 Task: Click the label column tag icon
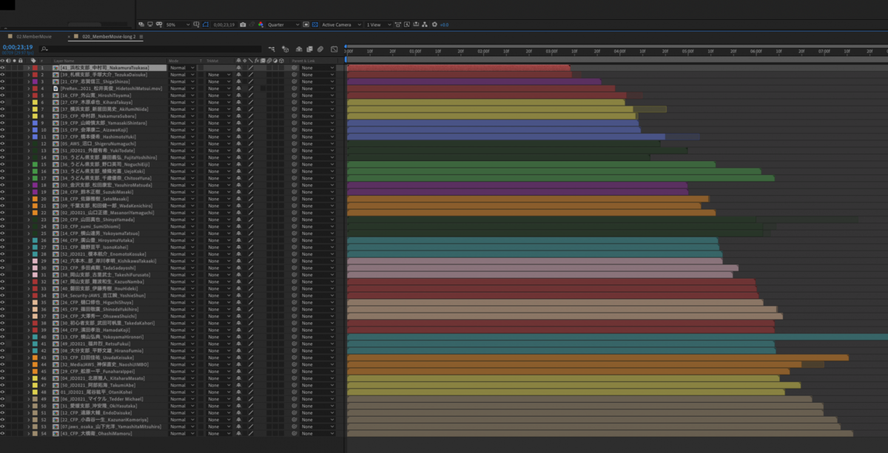coord(35,61)
